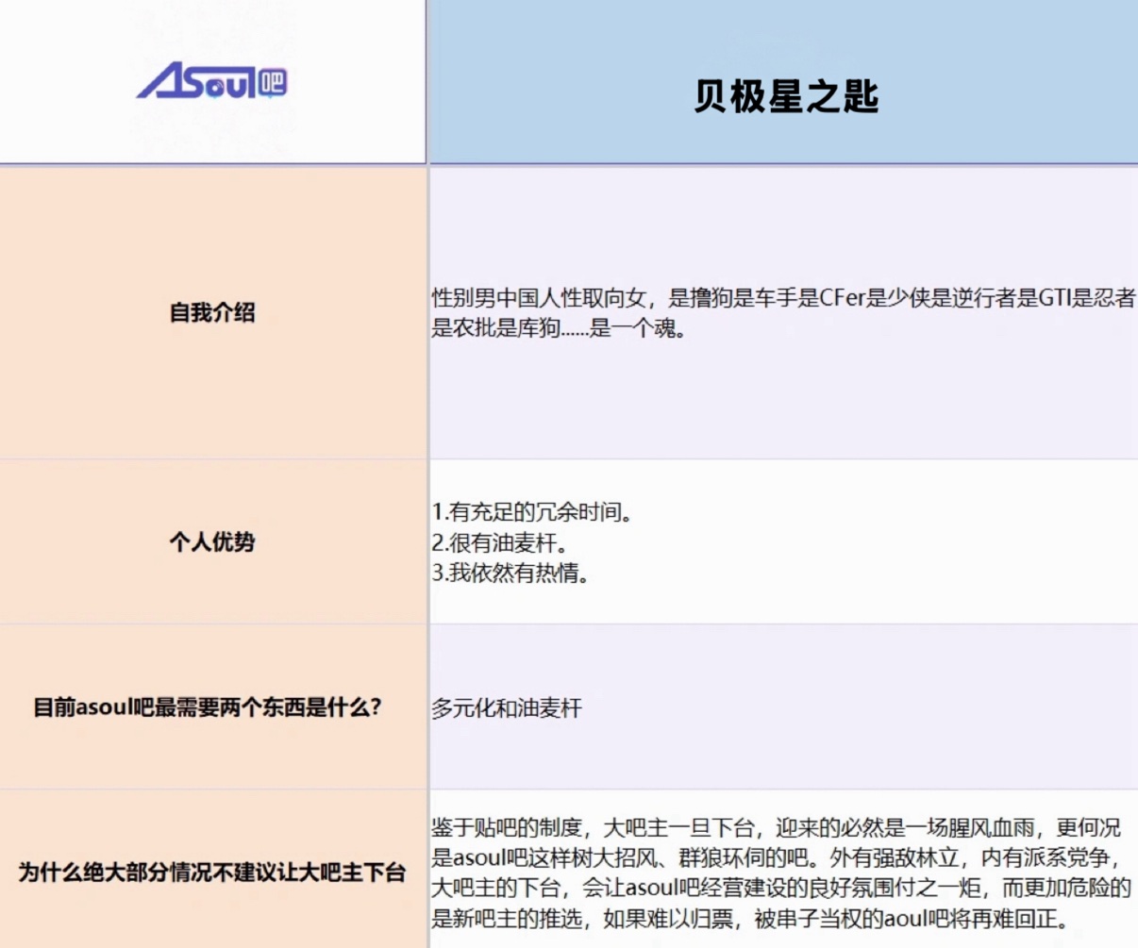The image size is (1138, 948).
Task: Click the 个人优势 row label
Action: click(x=212, y=541)
